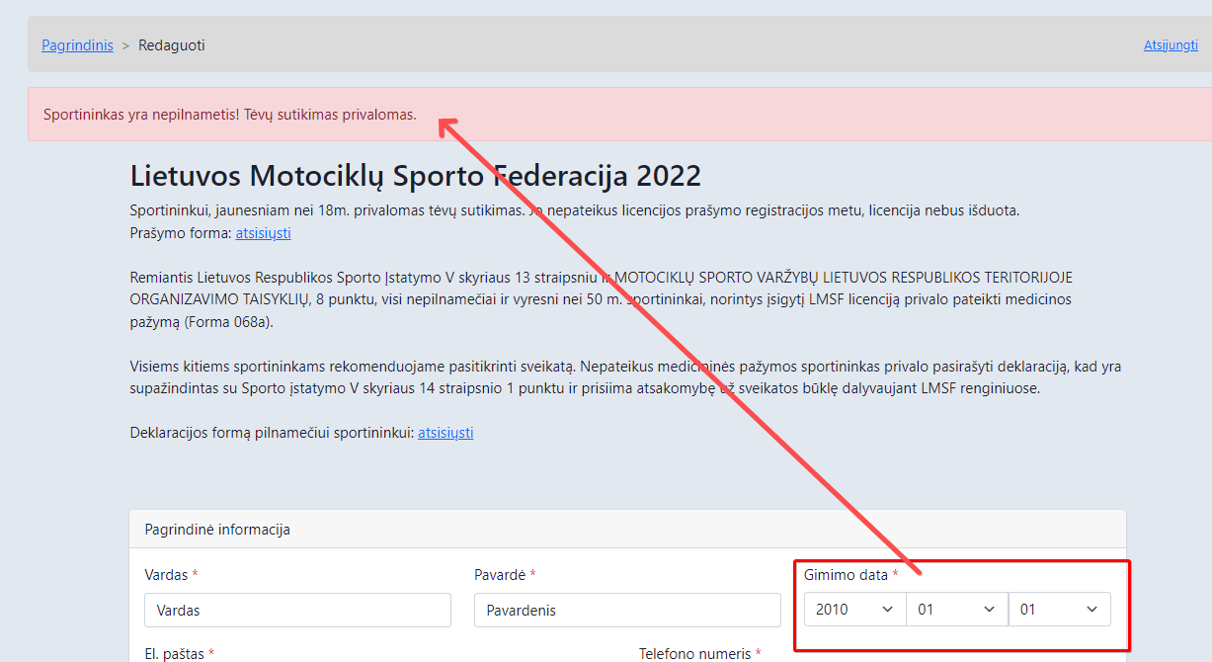The image size is (1212, 662).
Task: Click the Pavardė field label
Action: point(506,574)
